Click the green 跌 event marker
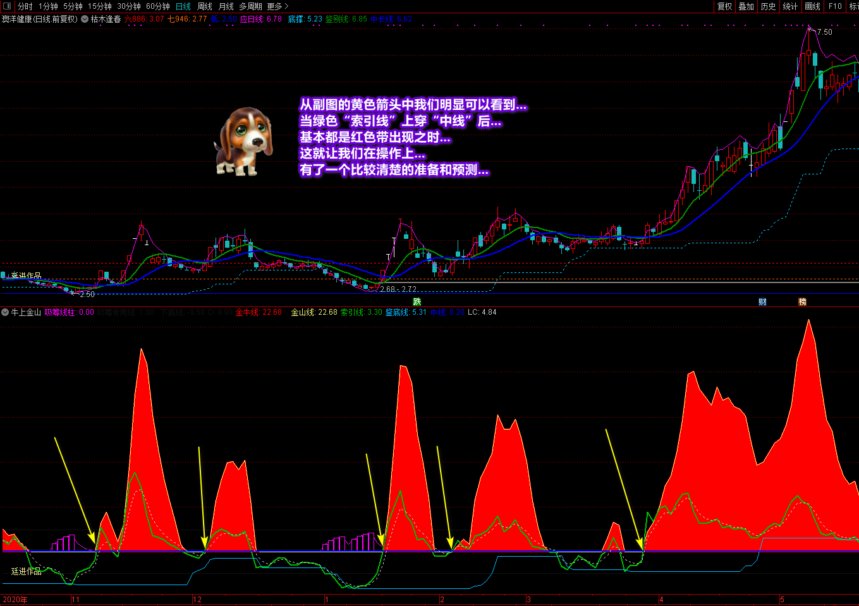Screen dimensions: 859x606 point(417,302)
